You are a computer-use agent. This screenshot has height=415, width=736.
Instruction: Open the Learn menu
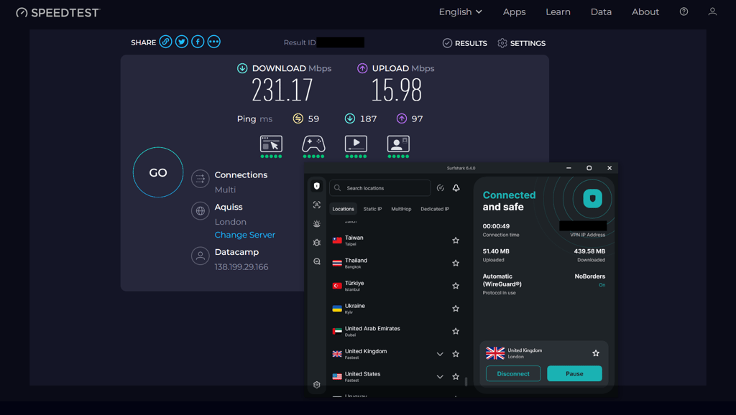point(558,11)
